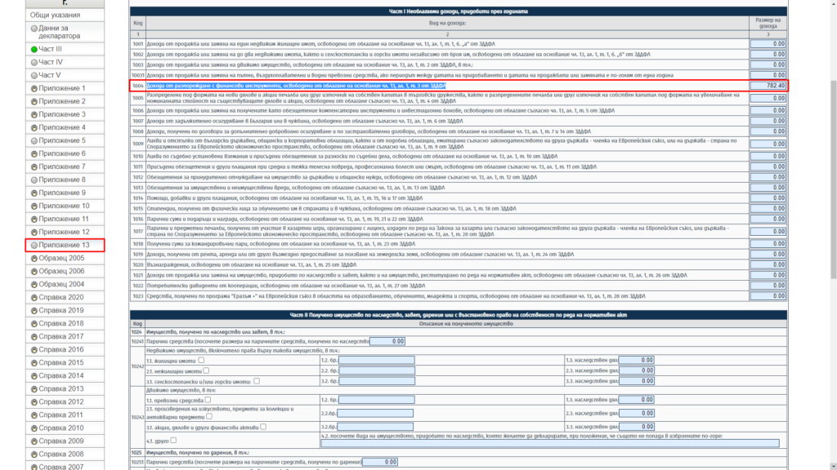Click the status icon beside Справка 2009
The height and width of the screenshot is (470, 837).
click(x=34, y=441)
